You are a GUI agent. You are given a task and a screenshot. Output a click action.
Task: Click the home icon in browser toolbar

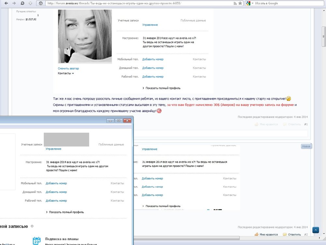click(x=30, y=3)
